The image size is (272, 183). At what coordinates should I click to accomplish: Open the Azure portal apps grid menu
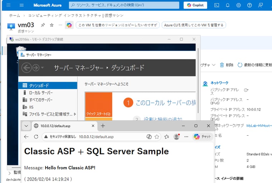click(x=8, y=5)
